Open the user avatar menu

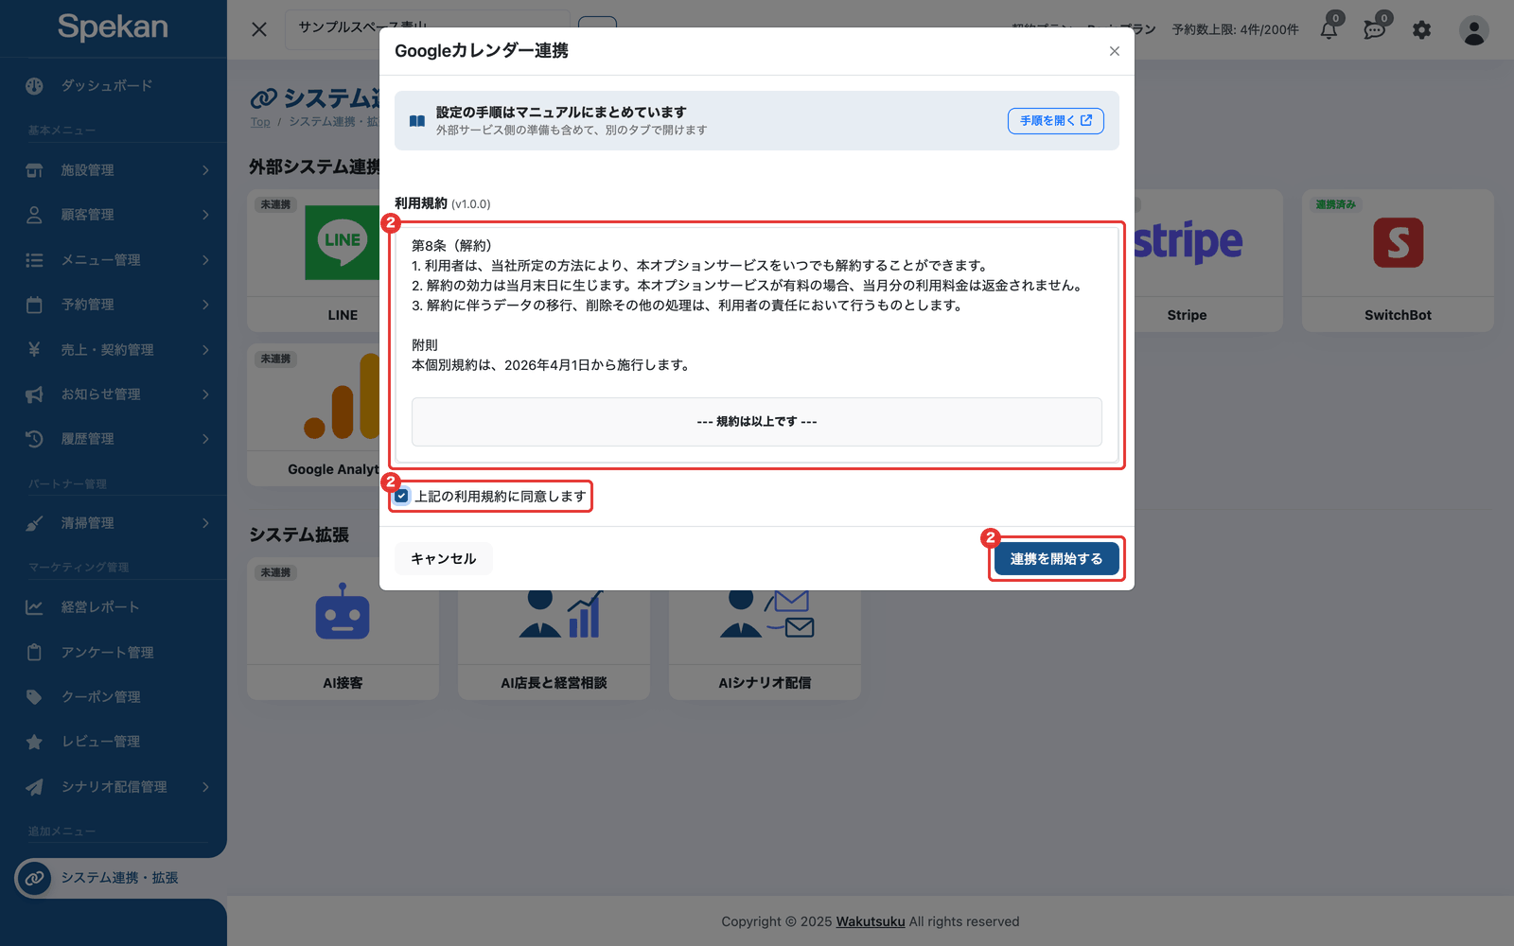tap(1473, 30)
